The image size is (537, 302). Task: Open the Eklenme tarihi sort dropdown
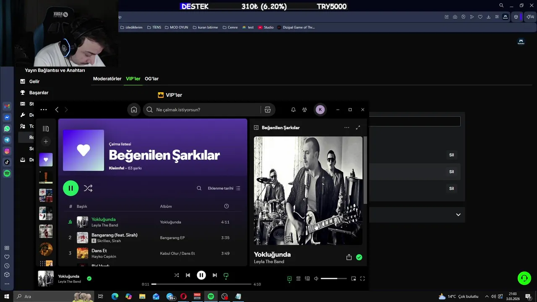pyautogui.click(x=224, y=188)
